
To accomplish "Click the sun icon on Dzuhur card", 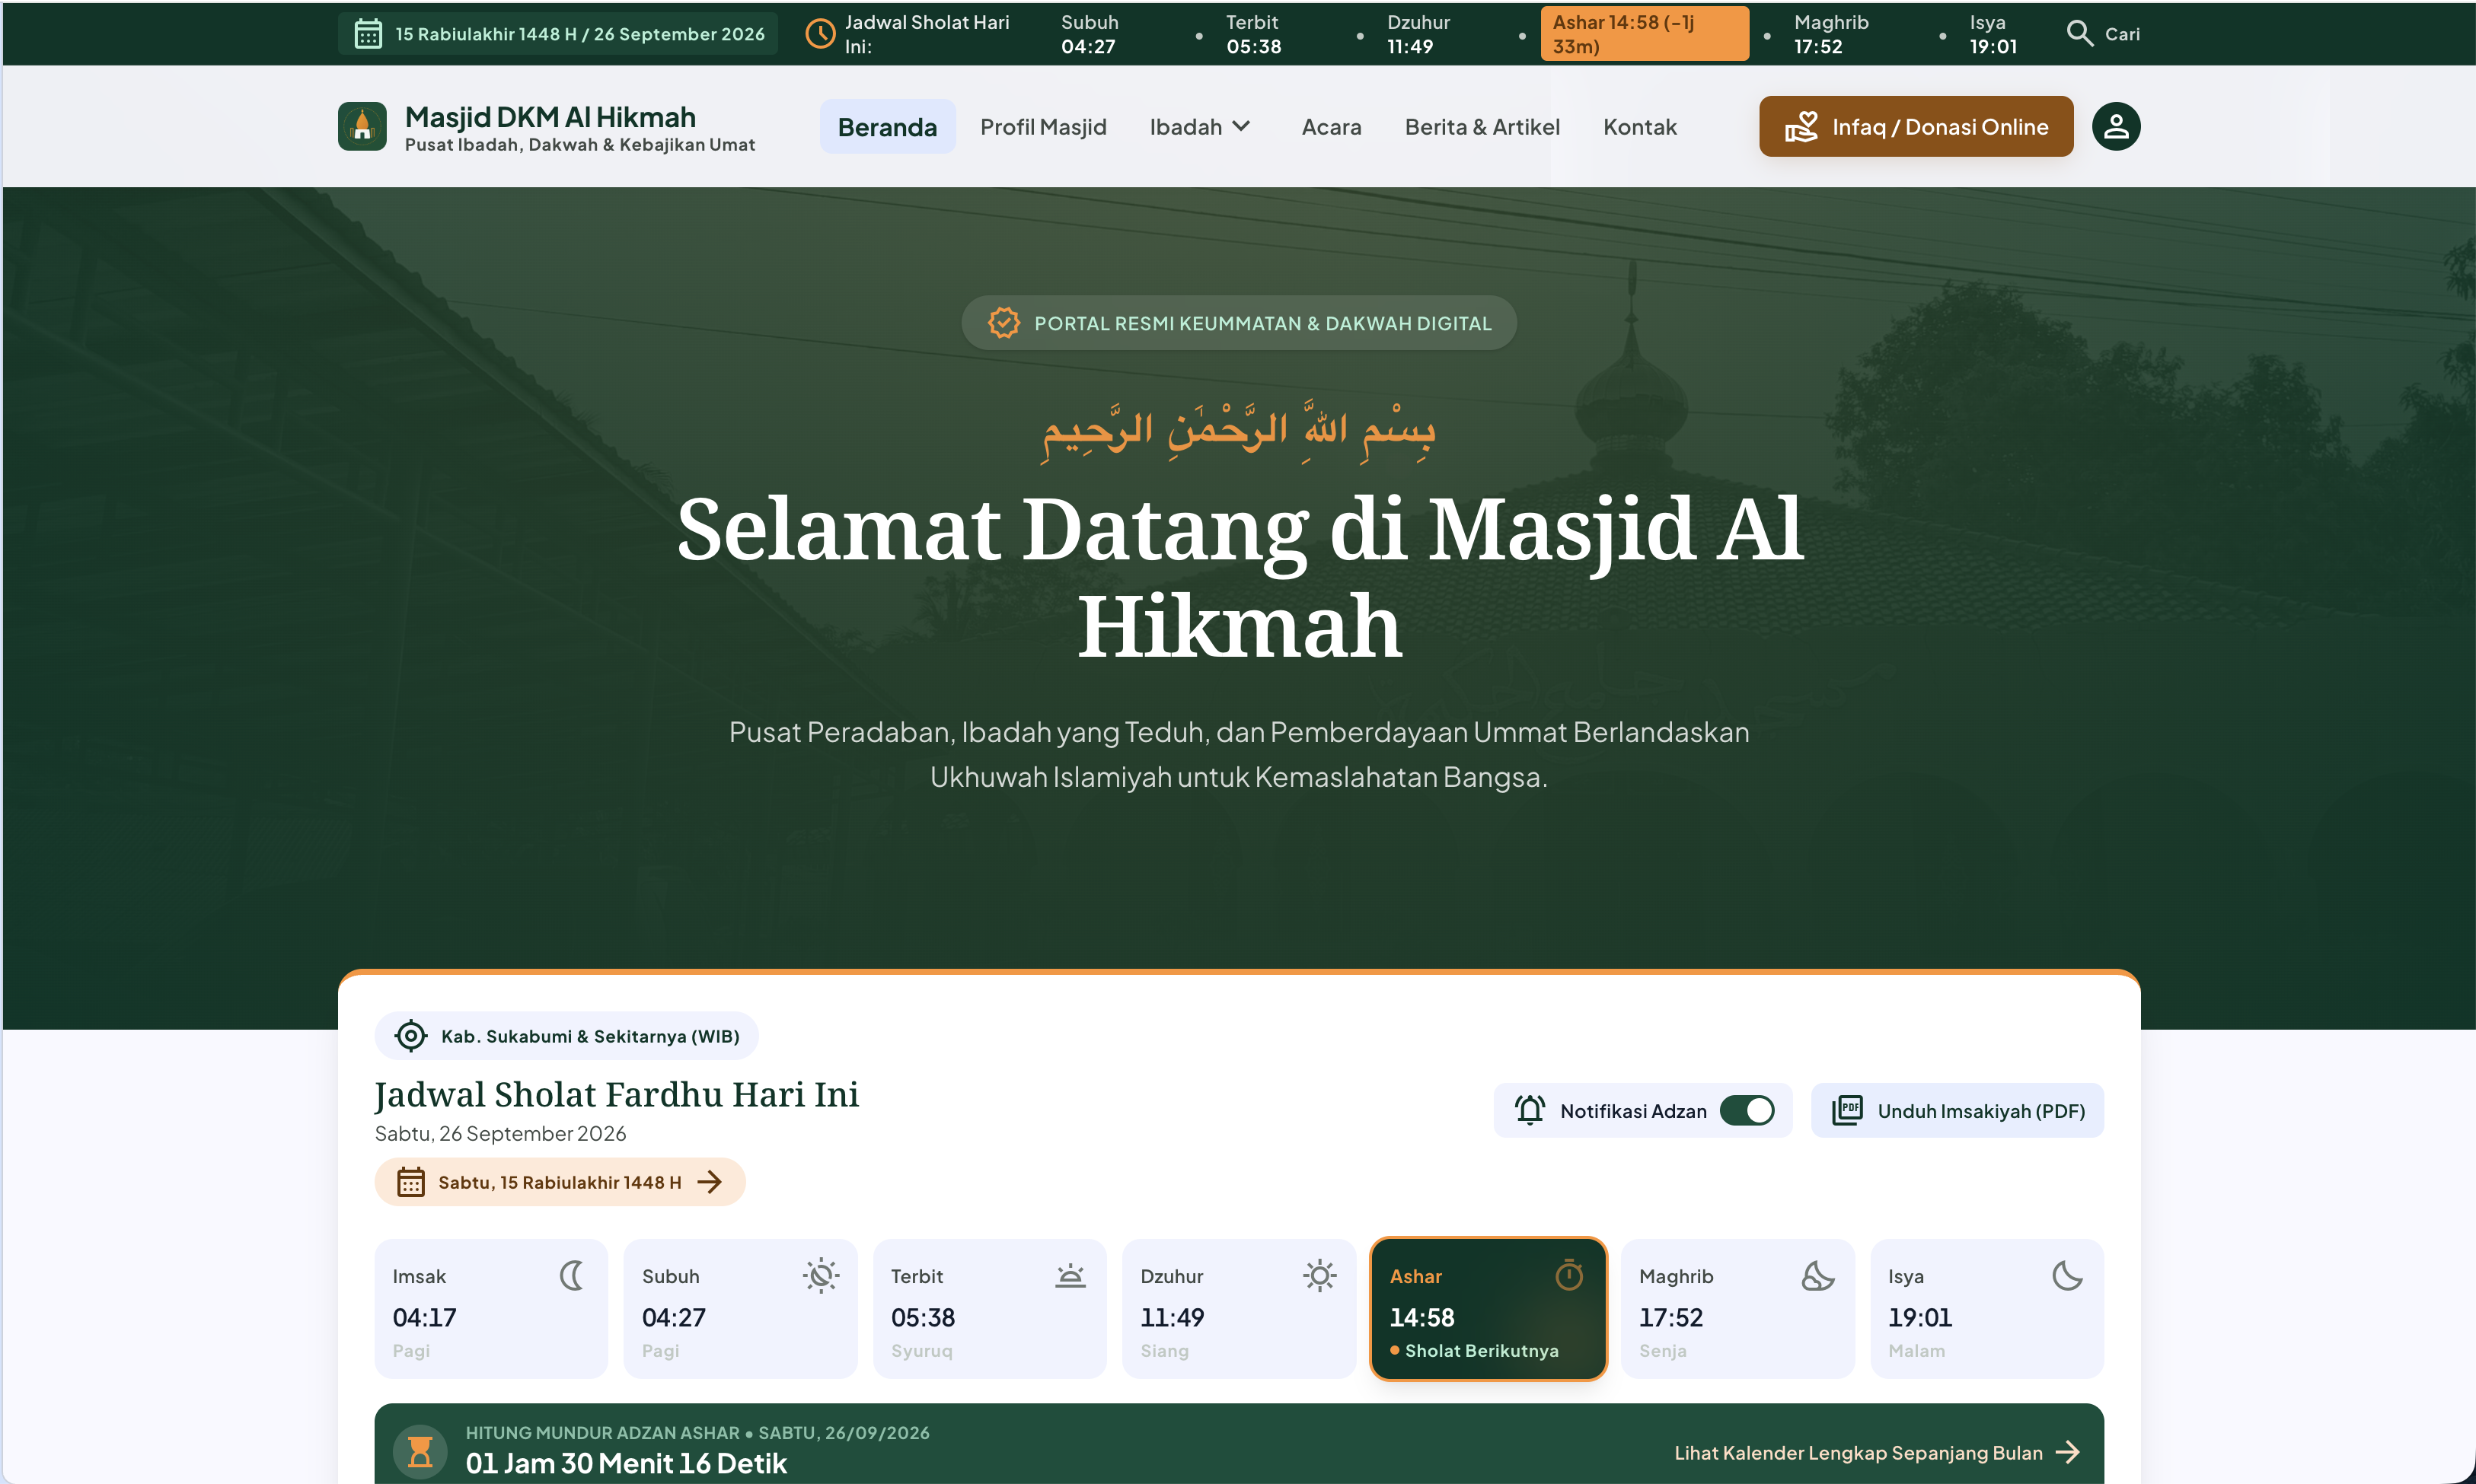I will (1319, 1276).
